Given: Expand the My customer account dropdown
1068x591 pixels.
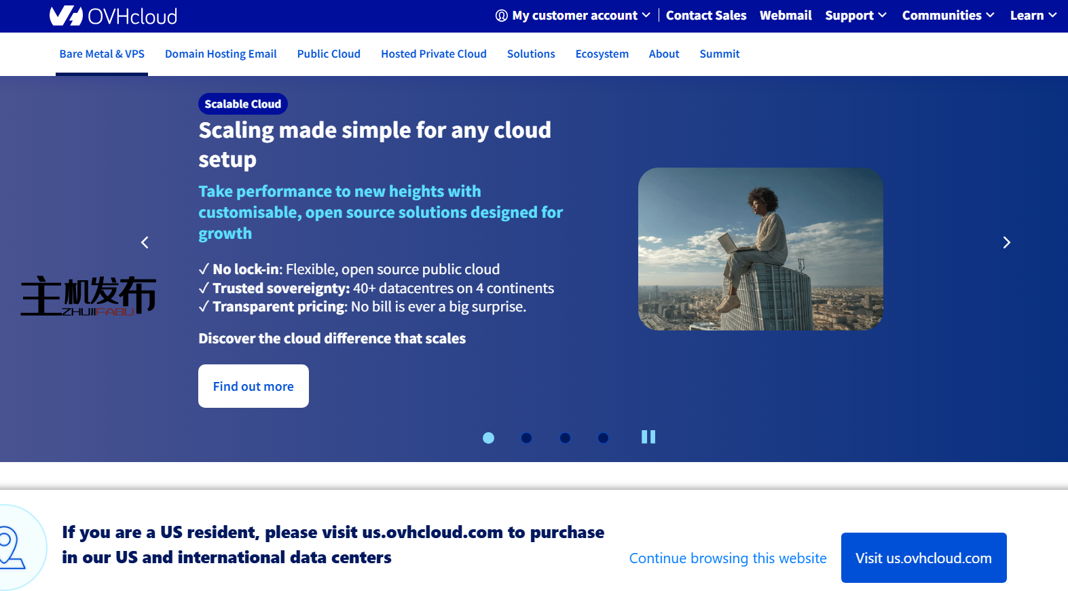Looking at the screenshot, I should coord(574,16).
